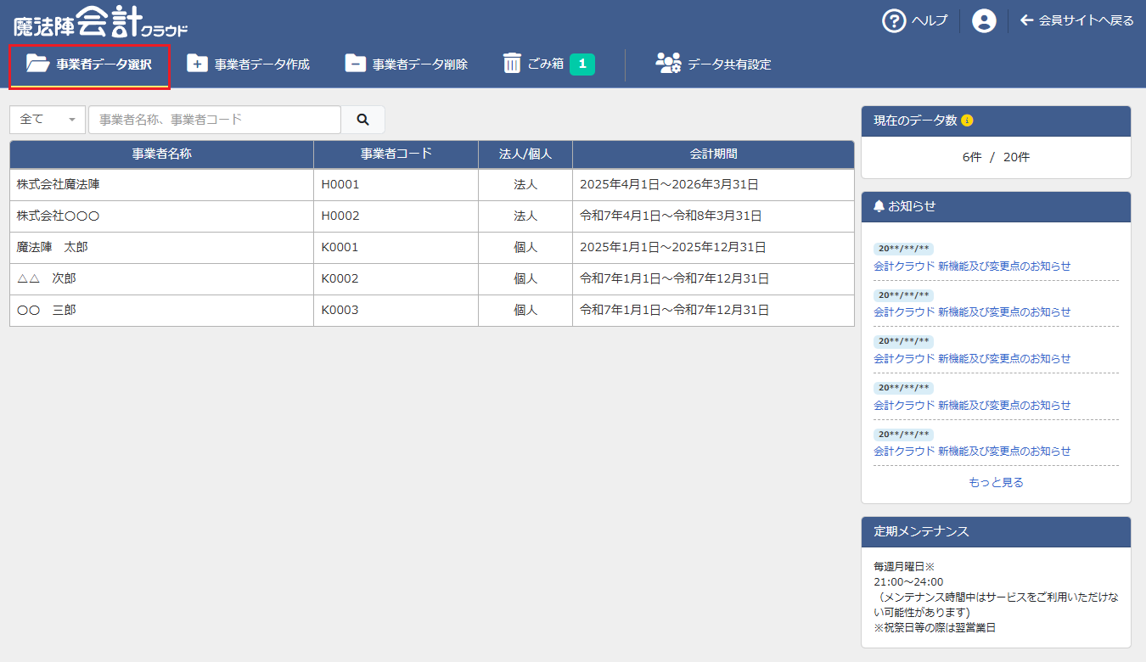This screenshot has width=1146, height=662.
Task: Open the user account avatar icon
Action: 984,21
